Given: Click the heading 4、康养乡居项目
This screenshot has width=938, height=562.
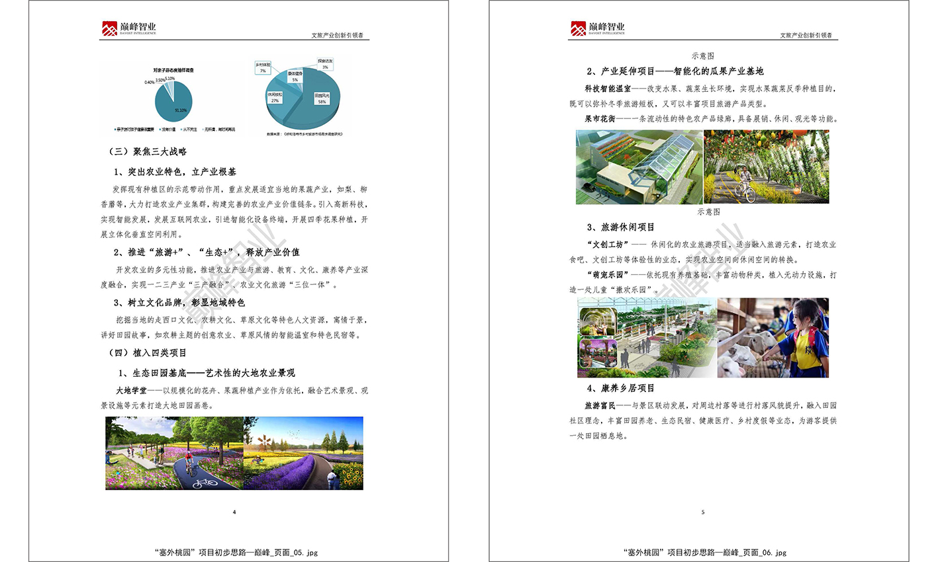Looking at the screenshot, I should (620, 388).
